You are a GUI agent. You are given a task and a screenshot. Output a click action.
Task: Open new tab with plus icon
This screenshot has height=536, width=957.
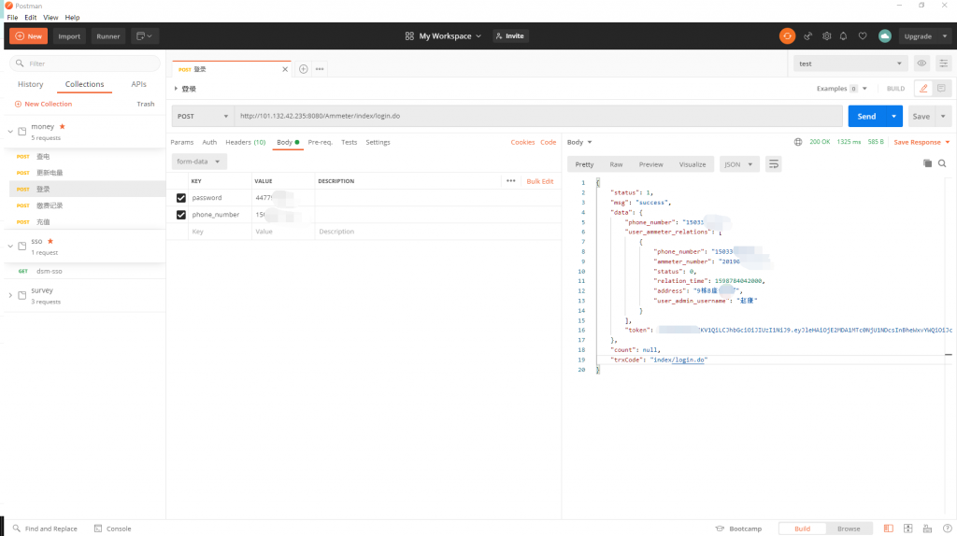pyautogui.click(x=304, y=69)
